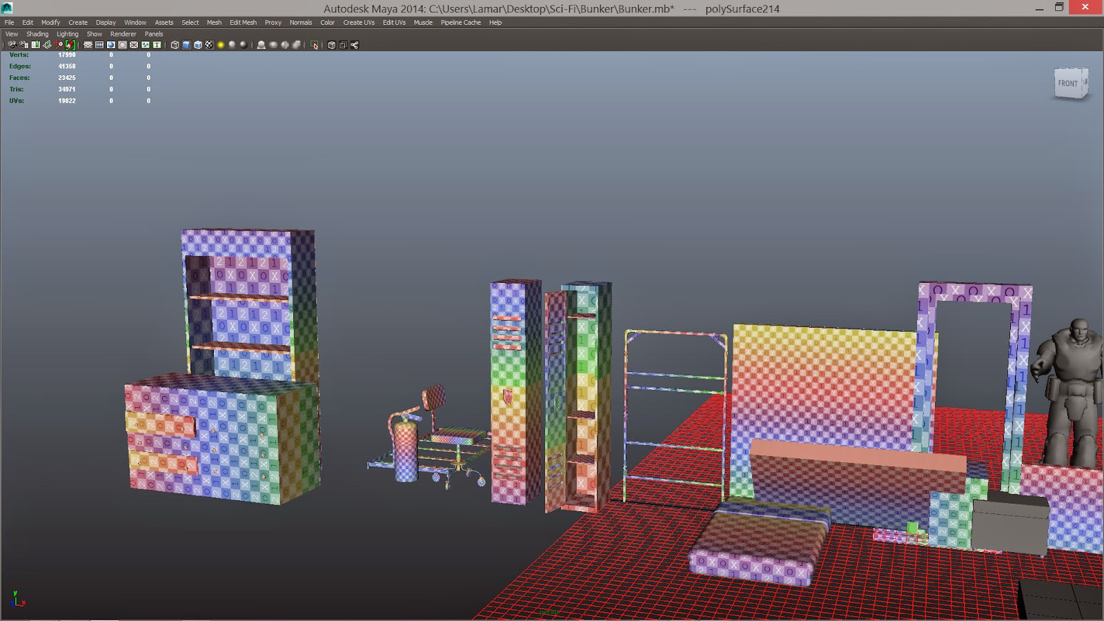Click the yellow Use All Lights icon
This screenshot has height=621, width=1104.
(221, 45)
